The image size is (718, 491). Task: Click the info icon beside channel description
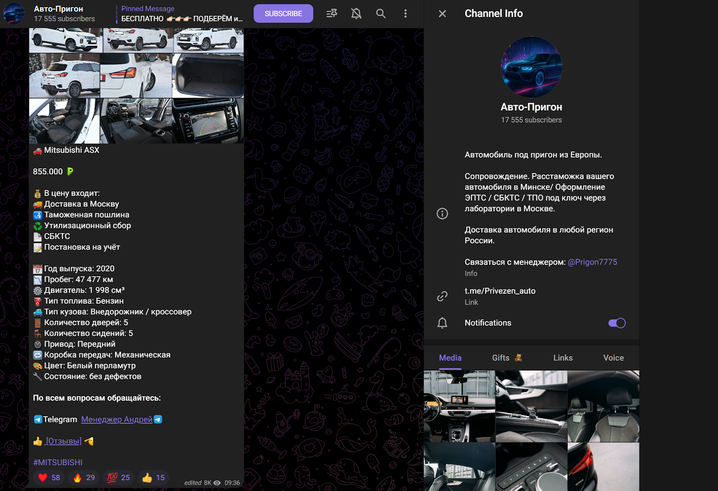point(442,214)
